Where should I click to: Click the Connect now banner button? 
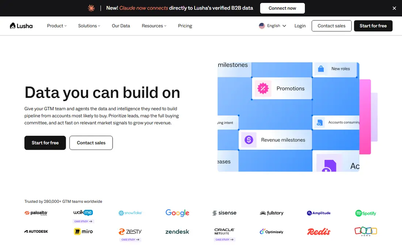coord(282,8)
